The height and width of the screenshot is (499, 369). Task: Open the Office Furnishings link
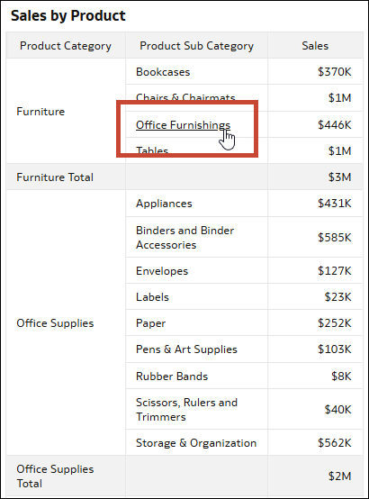pyautogui.click(x=183, y=124)
